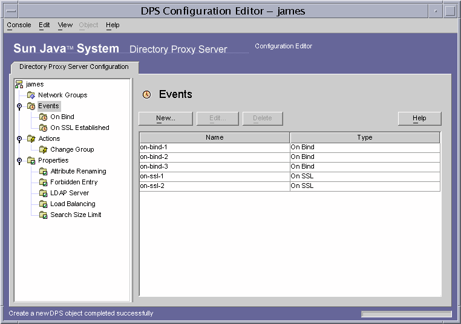Select the on-bind-3 table row
461x324 pixels.
290,167
